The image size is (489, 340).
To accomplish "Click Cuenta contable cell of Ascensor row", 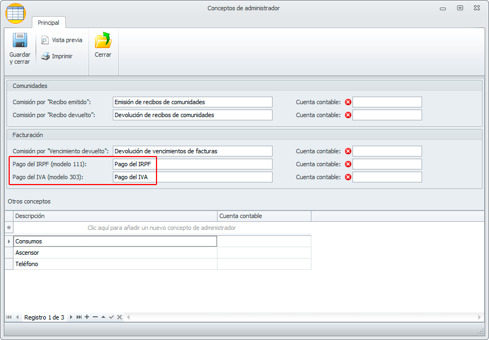I will (264, 253).
